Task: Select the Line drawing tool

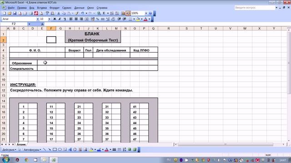Action: (x=45, y=149)
